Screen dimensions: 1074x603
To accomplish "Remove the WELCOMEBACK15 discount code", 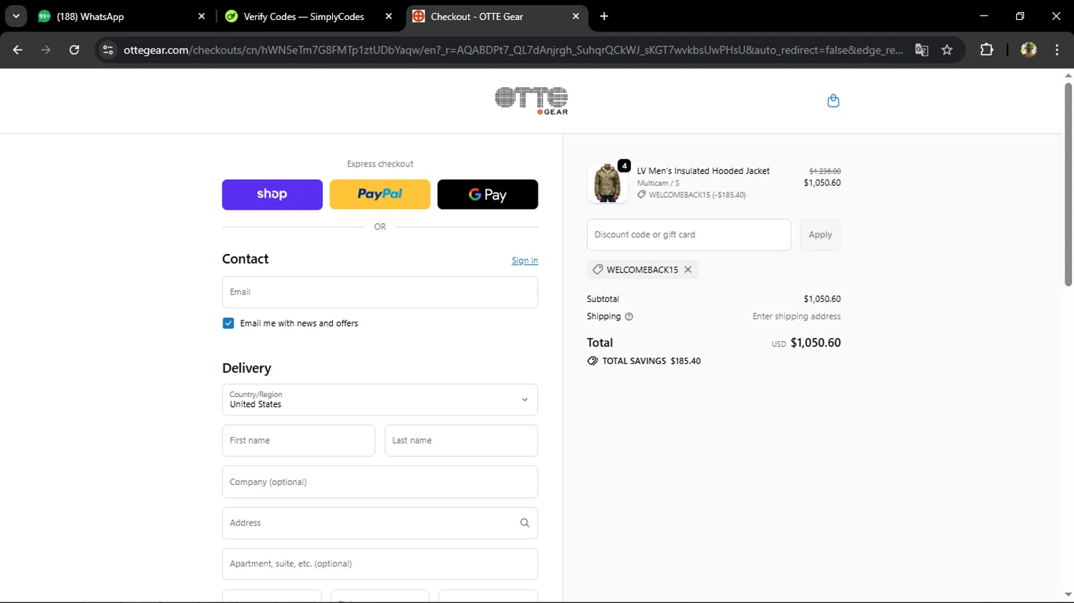I will point(688,270).
